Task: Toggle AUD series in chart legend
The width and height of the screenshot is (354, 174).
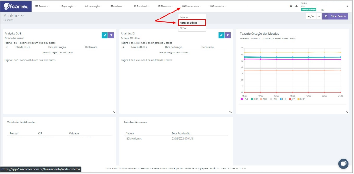Action: [x=264, y=99]
